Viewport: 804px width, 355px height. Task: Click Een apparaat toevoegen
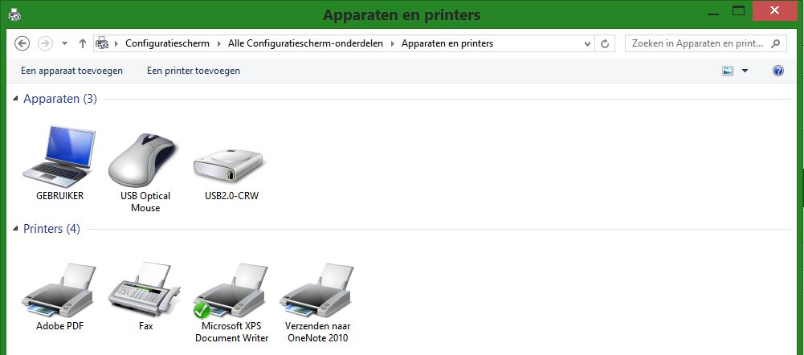[x=71, y=71]
